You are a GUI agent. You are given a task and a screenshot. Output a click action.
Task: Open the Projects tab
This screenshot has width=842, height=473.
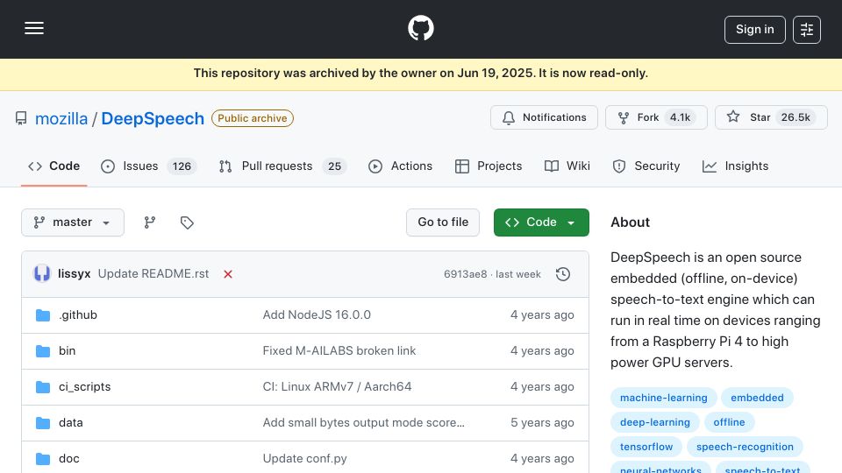(489, 166)
